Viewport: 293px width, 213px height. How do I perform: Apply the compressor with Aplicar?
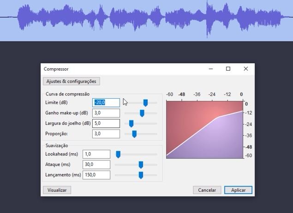[238, 190]
